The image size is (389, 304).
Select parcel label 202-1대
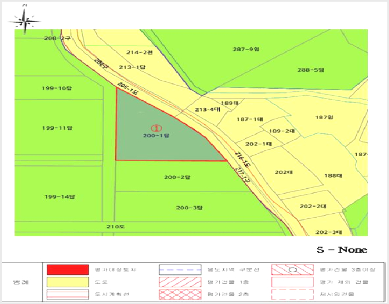pyautogui.click(x=259, y=144)
